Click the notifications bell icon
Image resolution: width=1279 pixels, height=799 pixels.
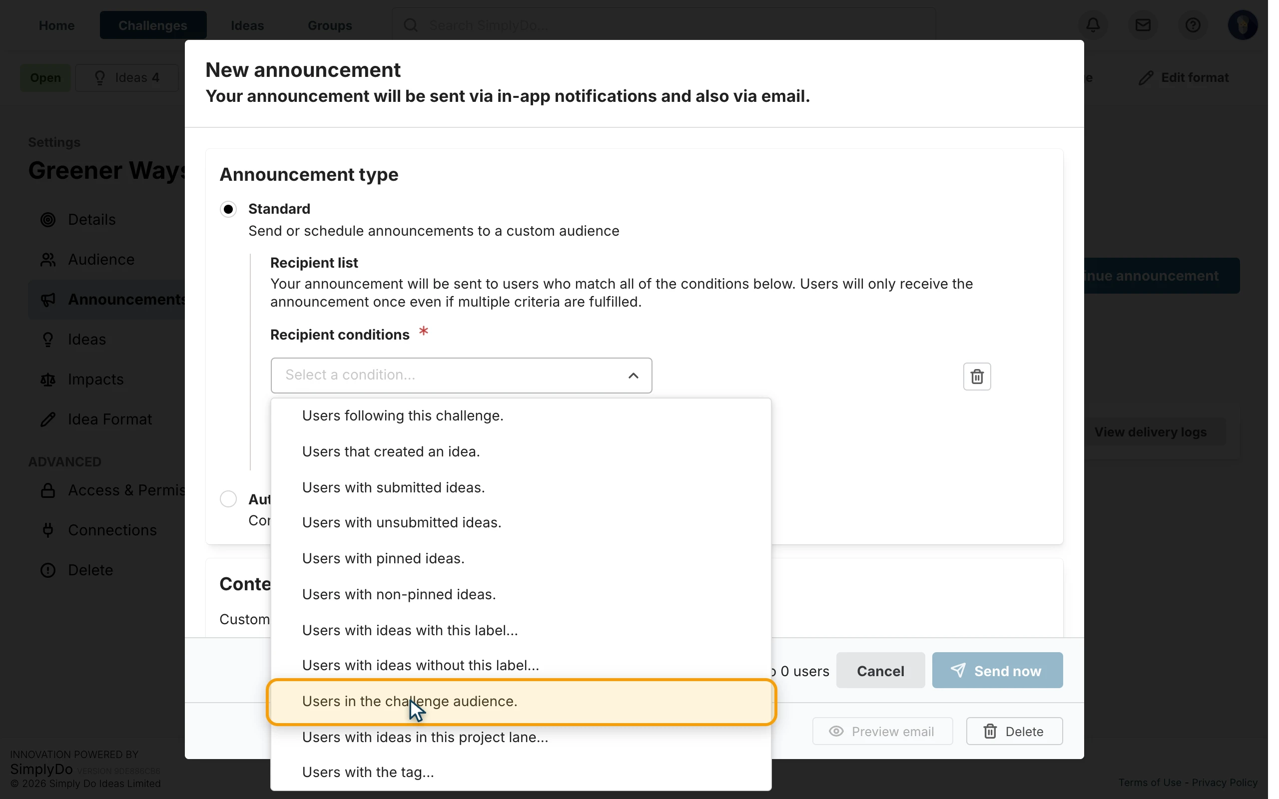pos(1093,25)
